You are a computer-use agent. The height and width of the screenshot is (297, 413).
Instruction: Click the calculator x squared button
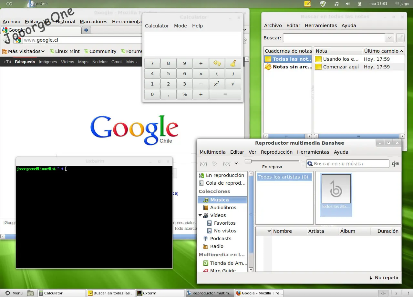pos(217,84)
